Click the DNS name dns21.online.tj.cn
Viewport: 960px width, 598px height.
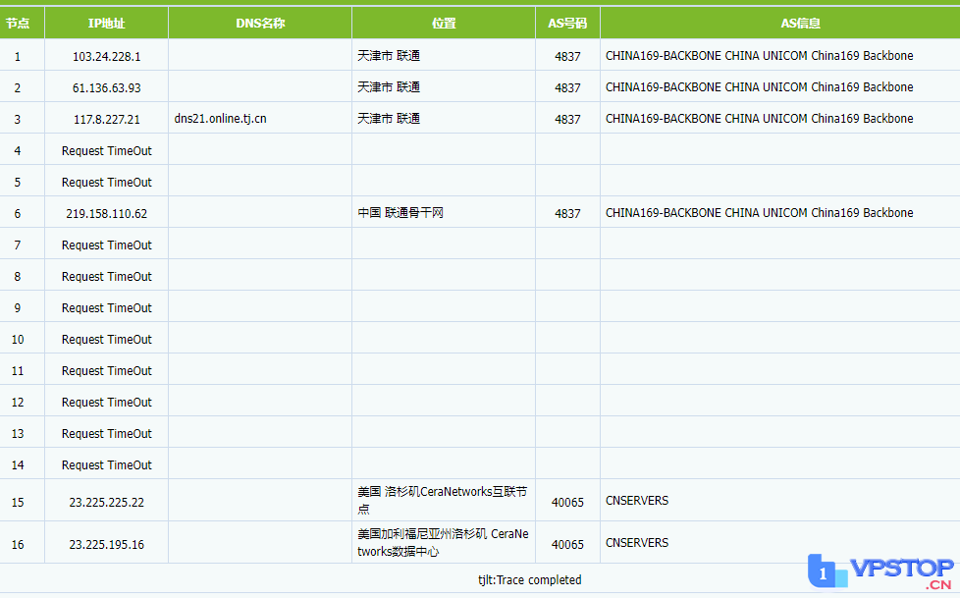(221, 118)
